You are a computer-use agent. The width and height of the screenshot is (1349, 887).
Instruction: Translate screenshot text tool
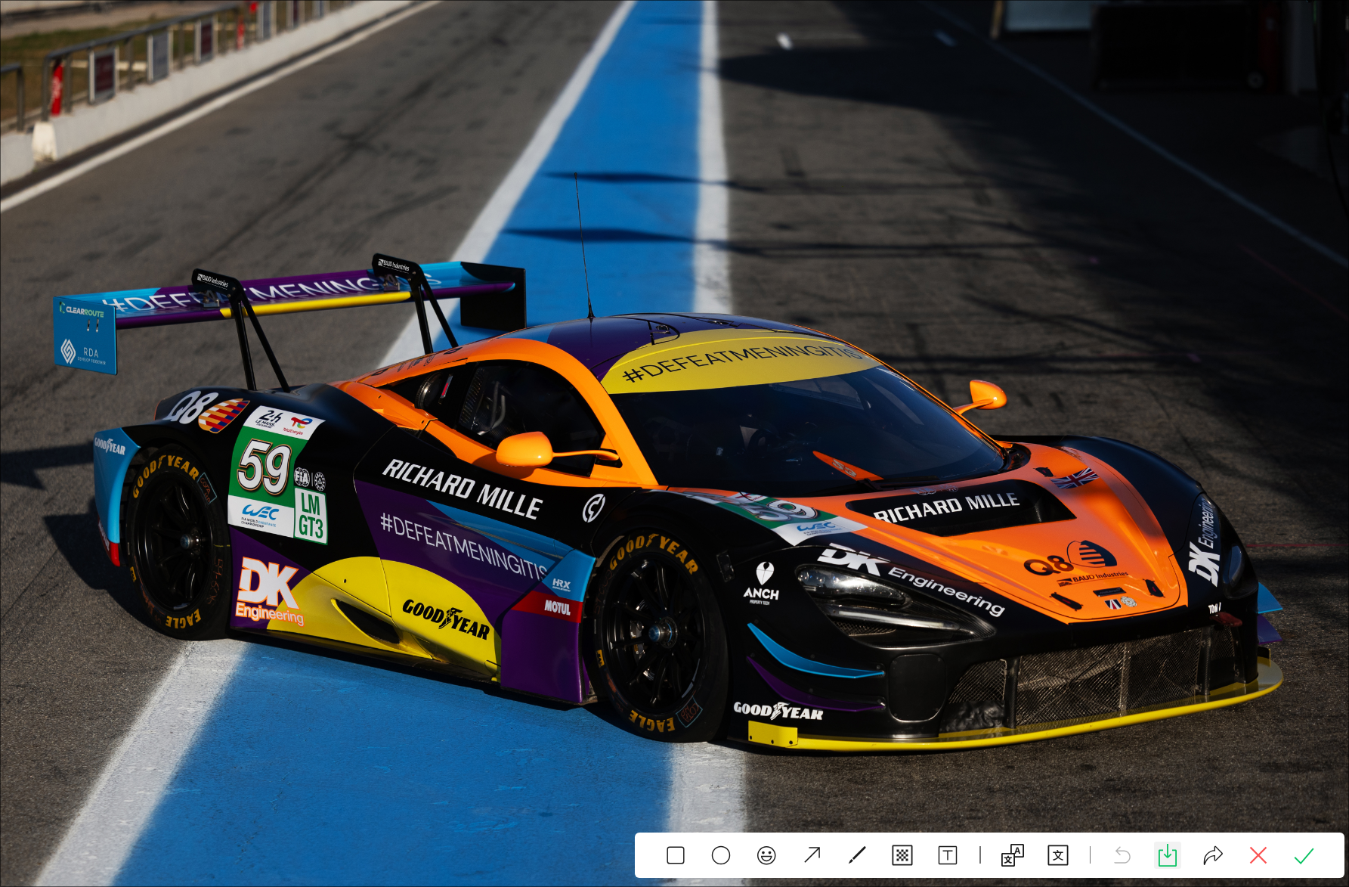pyautogui.click(x=1013, y=855)
